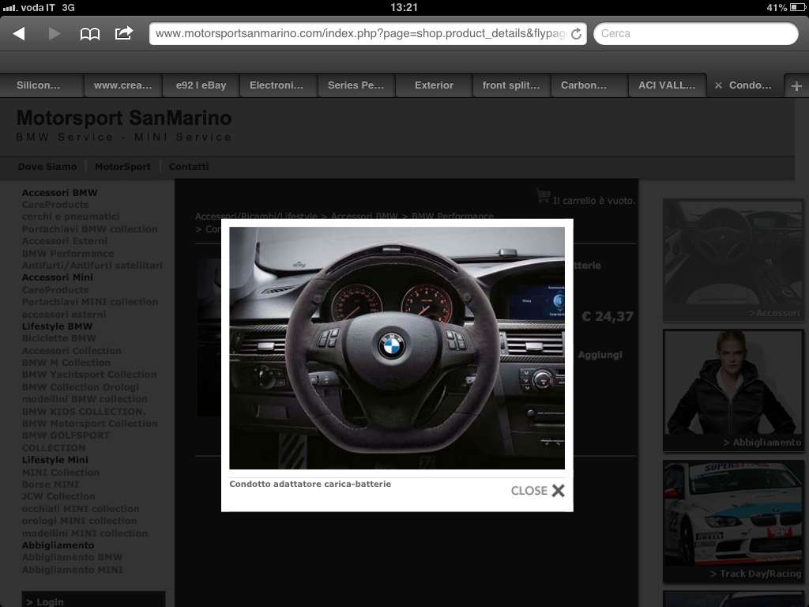Tap the URL address bar
Screen dimensions: 809x607
[359, 34]
